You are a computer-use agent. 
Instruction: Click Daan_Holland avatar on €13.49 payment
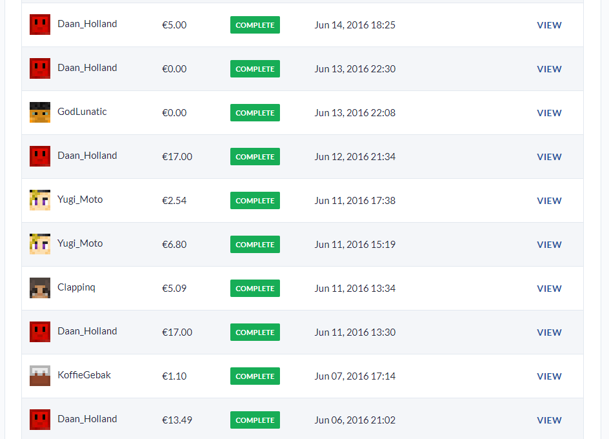coord(40,420)
